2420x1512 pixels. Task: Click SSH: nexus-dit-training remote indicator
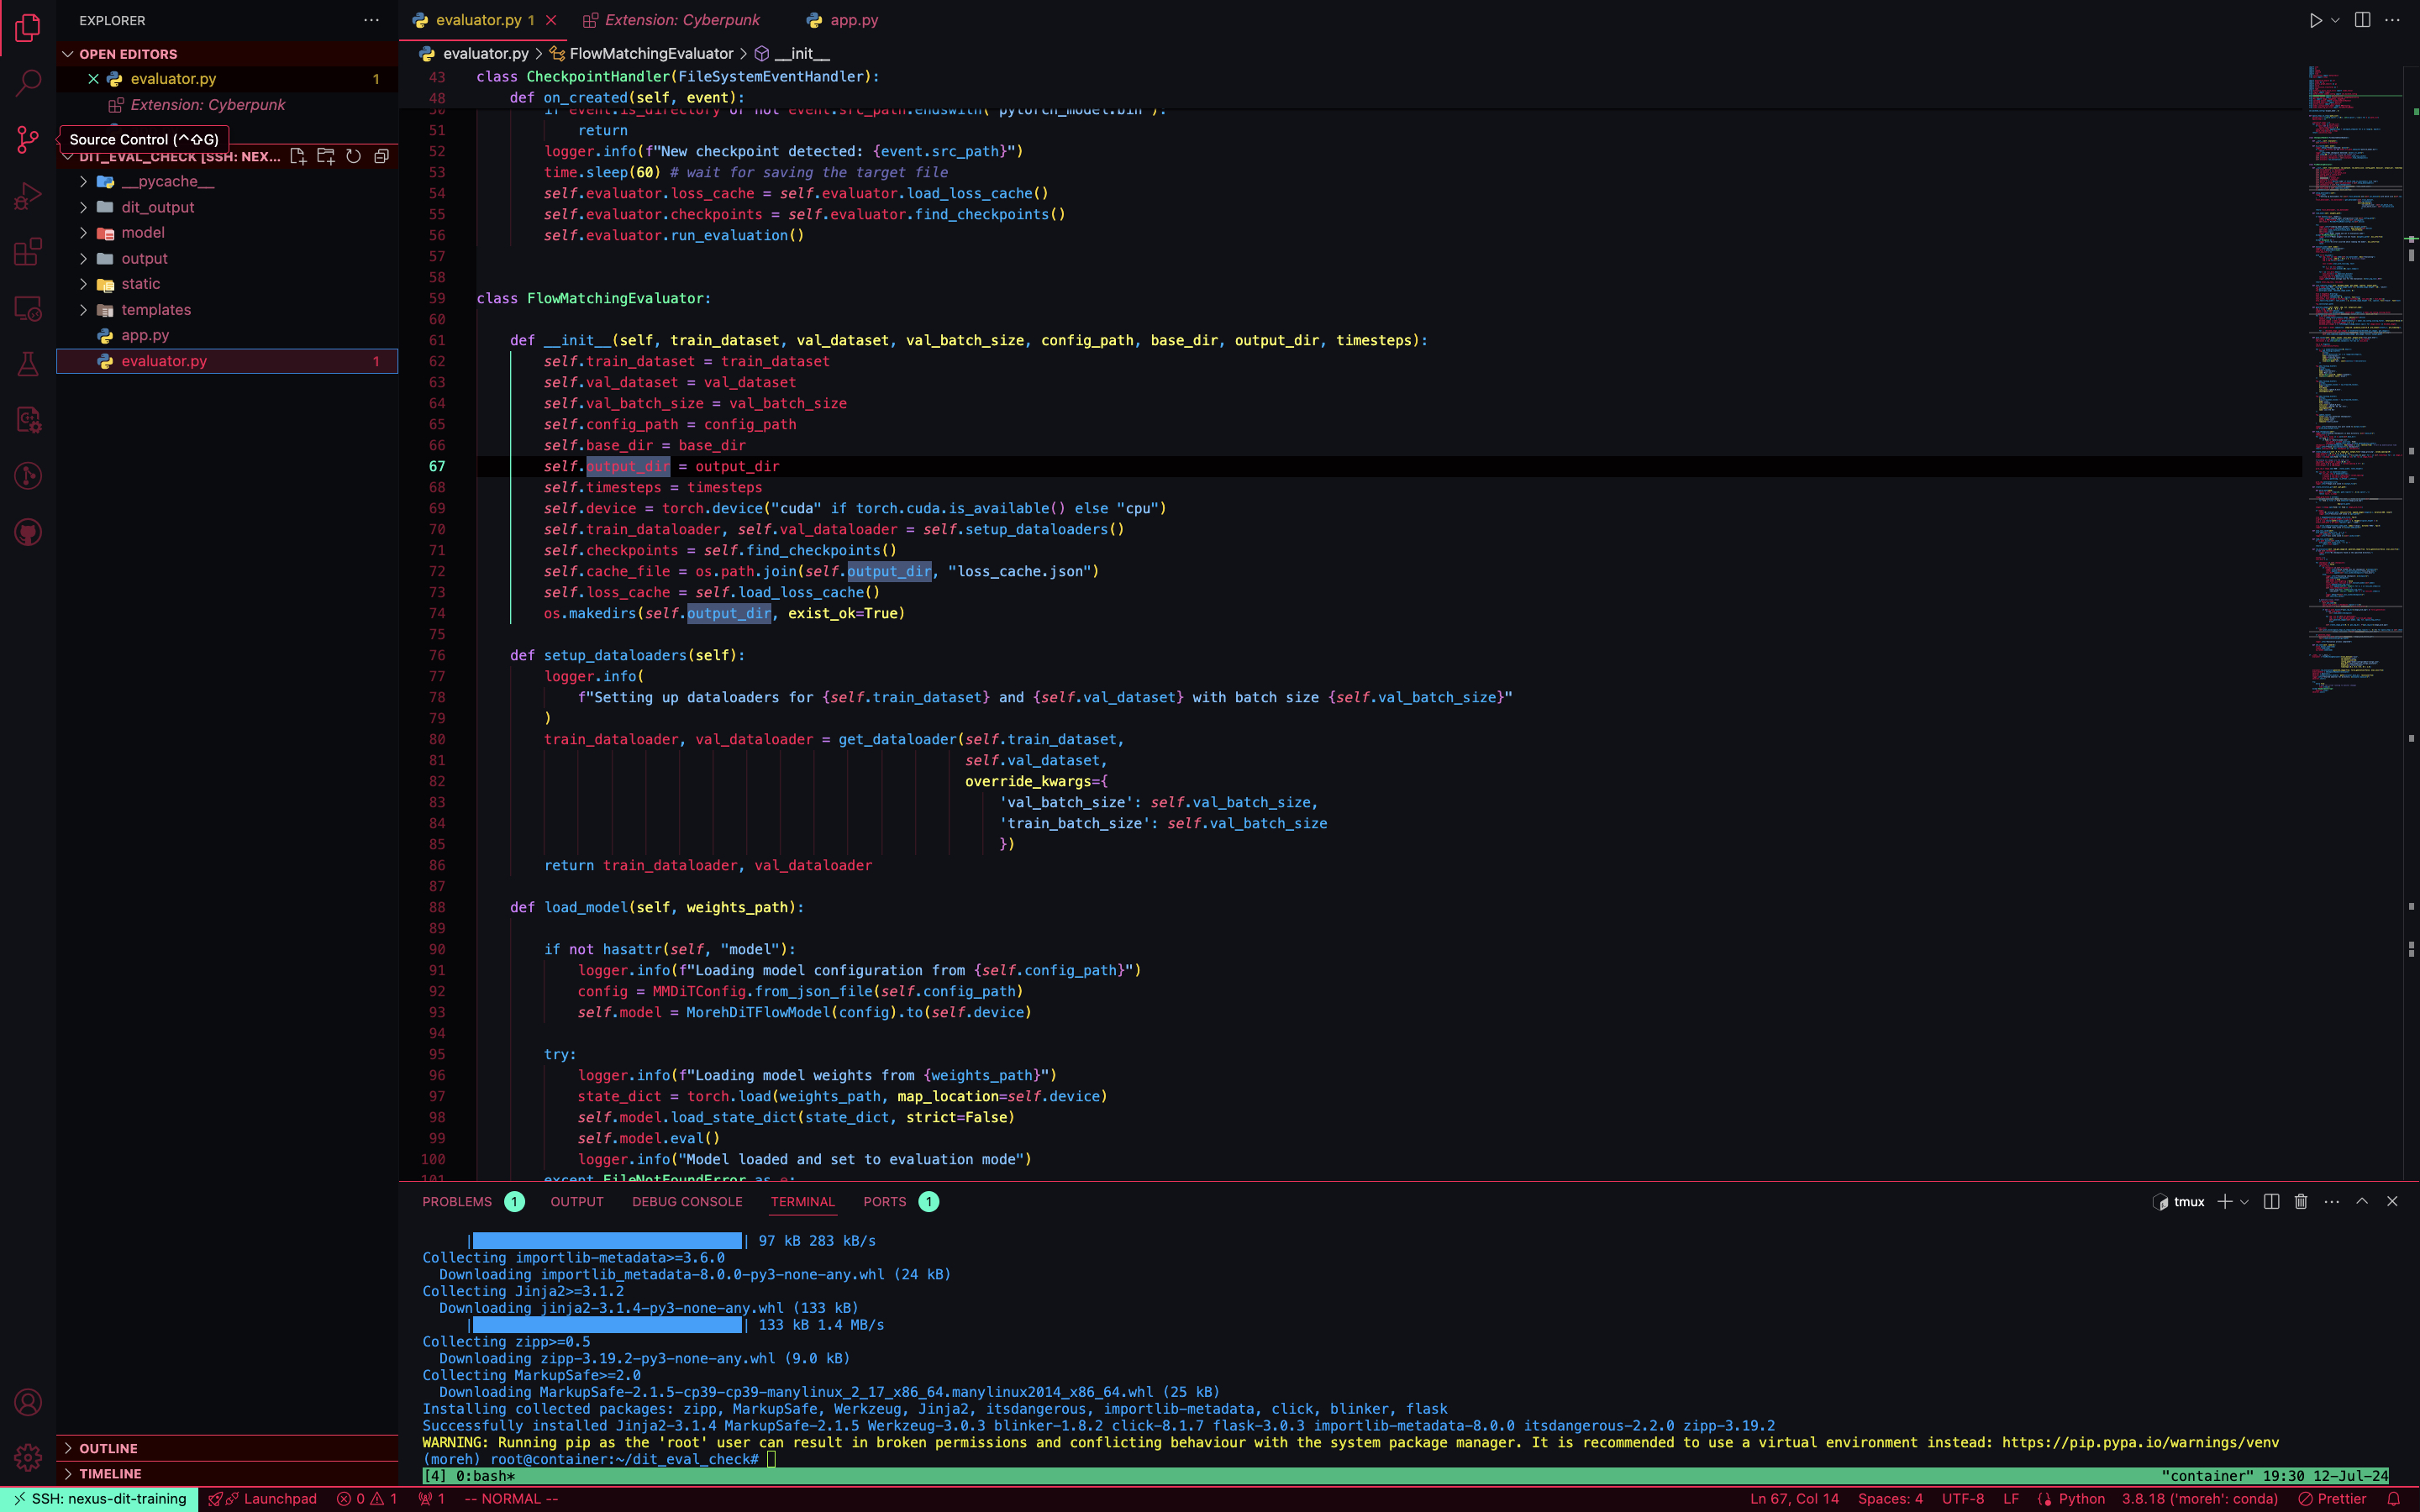tap(100, 1498)
